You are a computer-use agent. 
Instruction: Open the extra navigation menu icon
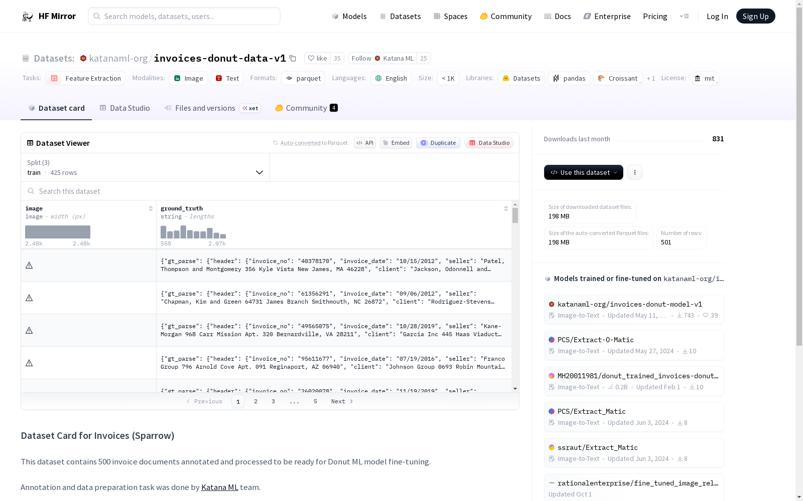(684, 17)
